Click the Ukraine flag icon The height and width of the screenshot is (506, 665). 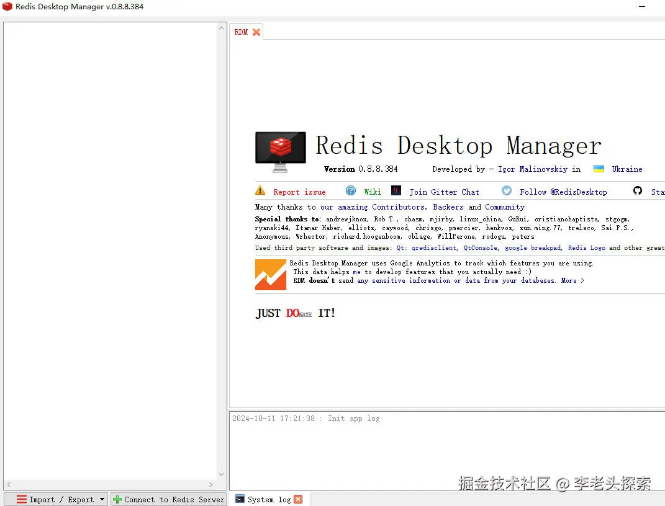tap(599, 169)
